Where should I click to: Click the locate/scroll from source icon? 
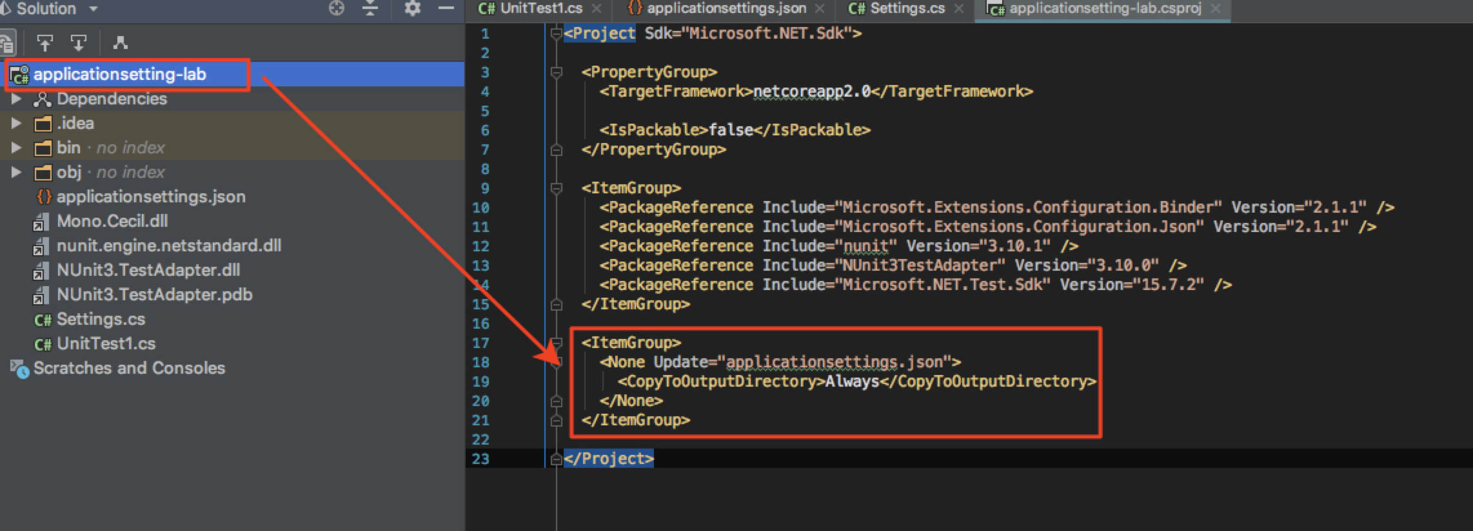[x=336, y=8]
